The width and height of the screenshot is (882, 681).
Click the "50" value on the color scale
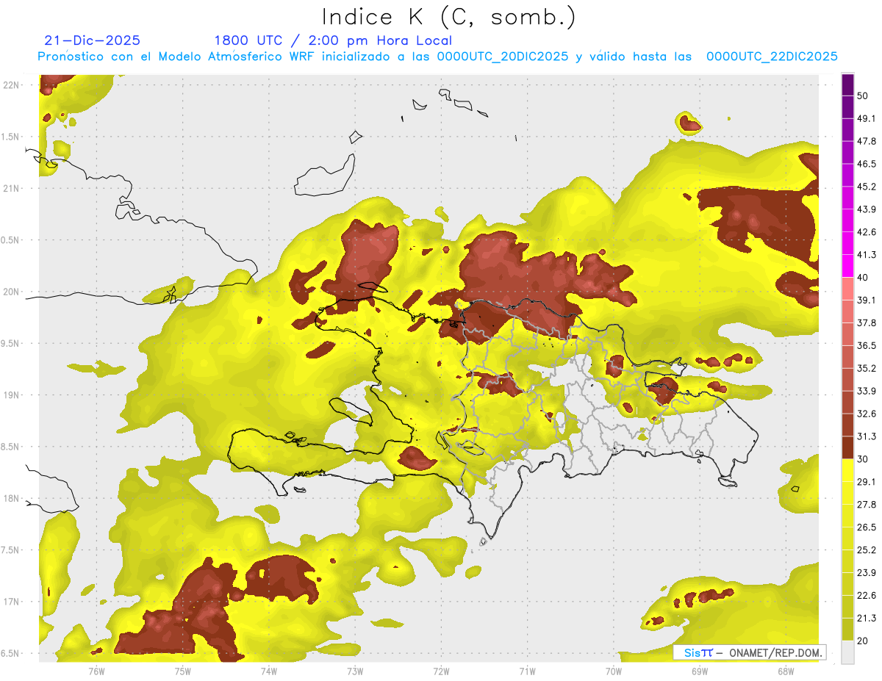tap(864, 96)
